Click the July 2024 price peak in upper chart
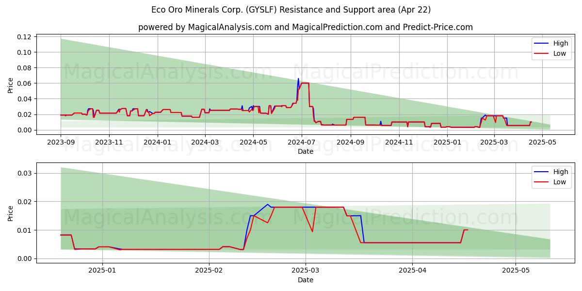Viewport: 582px width, 291px height. 298,79
